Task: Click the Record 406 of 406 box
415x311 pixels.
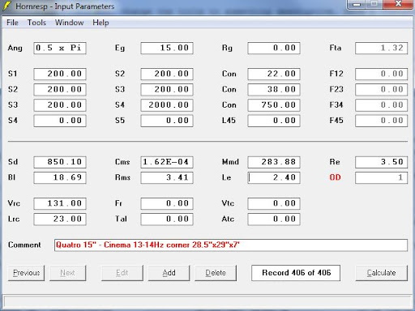Action: coord(296,273)
